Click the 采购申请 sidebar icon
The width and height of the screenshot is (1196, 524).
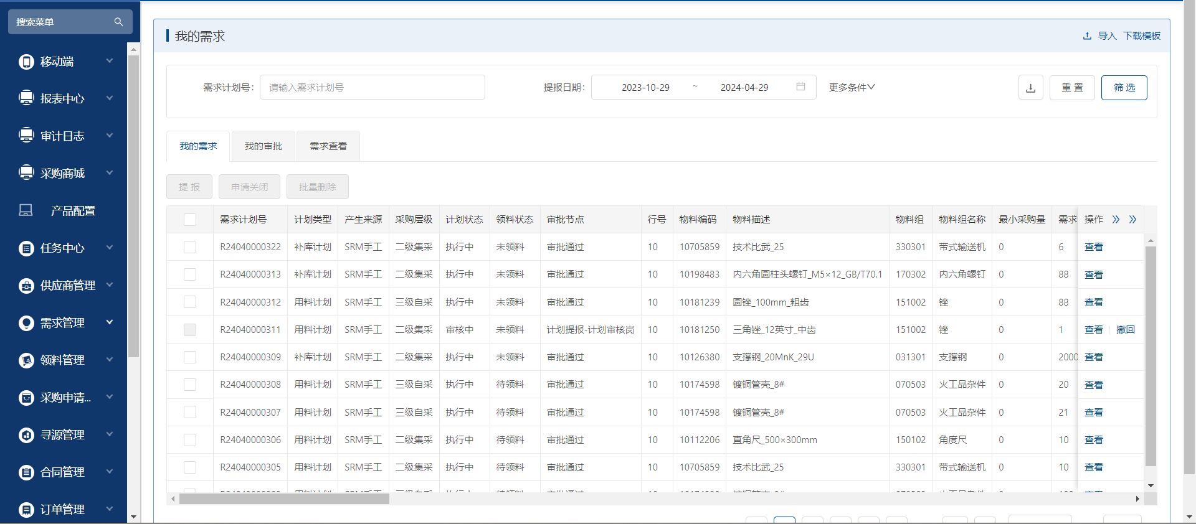point(26,398)
